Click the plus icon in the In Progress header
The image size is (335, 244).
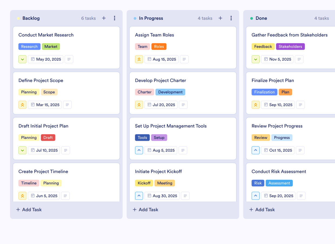(x=220, y=18)
